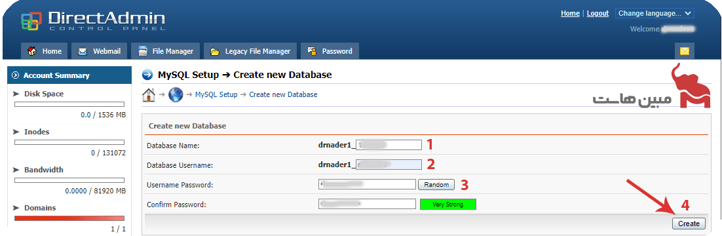Click the 'Create new Database' section heading
722x236 pixels.
click(x=187, y=125)
